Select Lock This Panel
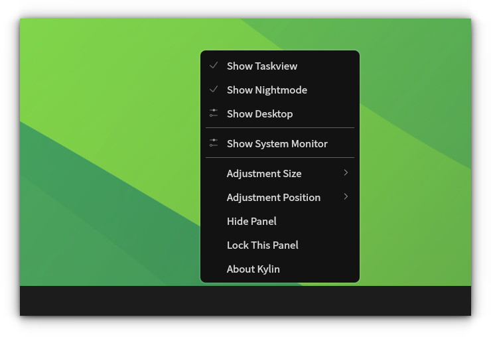 tap(262, 245)
